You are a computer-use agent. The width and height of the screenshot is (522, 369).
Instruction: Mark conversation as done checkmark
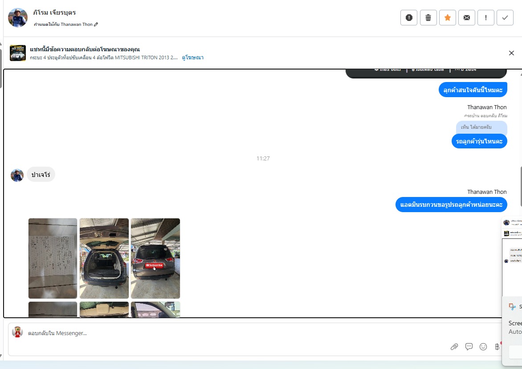(x=505, y=18)
